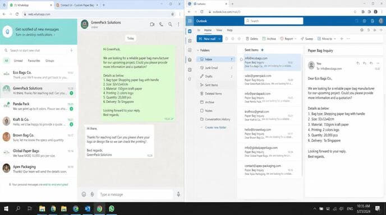Filter WhatsApp chats by Unread
Viewport: 386px width, 215px height.
[18, 60]
